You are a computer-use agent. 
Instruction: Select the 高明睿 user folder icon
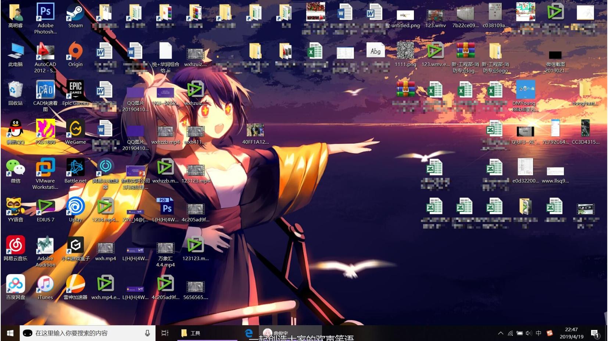[15, 16]
